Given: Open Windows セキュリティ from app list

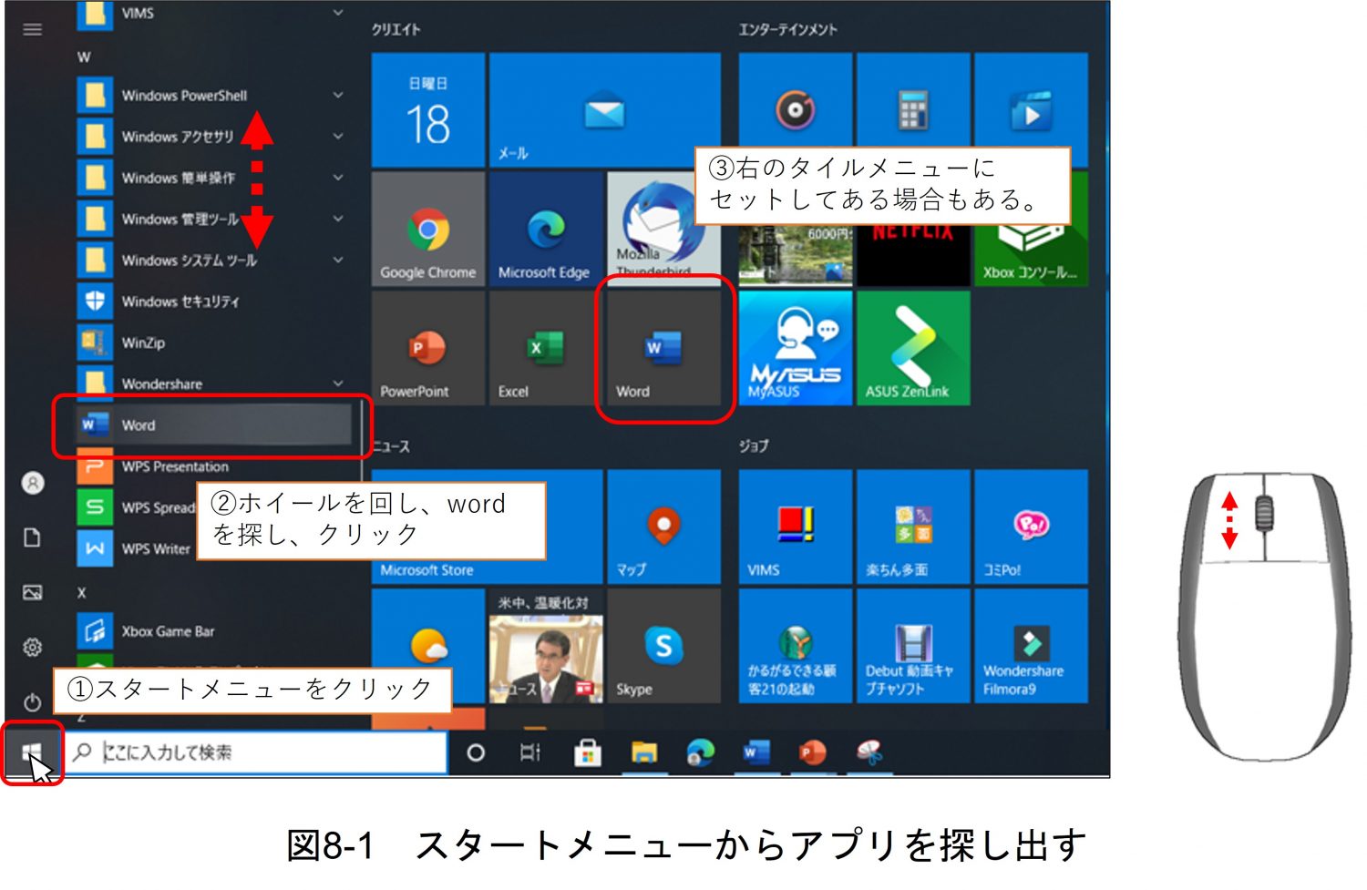Looking at the screenshot, I should [x=214, y=302].
